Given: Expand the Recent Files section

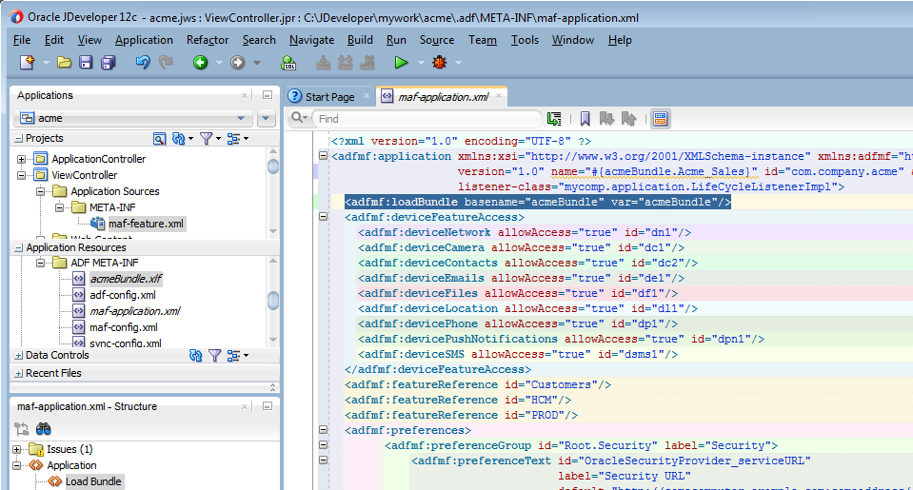Looking at the screenshot, I should 19,374.
